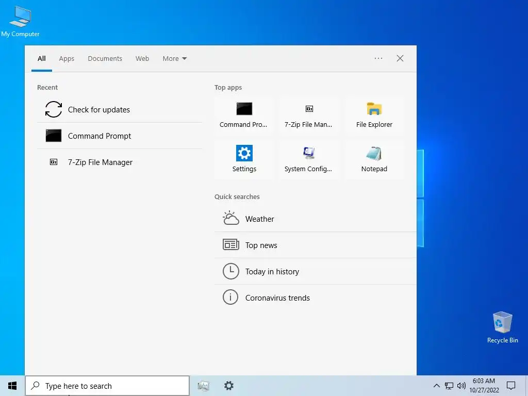Click the Show desktop strip at taskbar end

[x=526, y=386]
